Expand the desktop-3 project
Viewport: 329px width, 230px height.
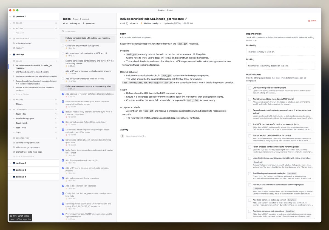pos(10,170)
